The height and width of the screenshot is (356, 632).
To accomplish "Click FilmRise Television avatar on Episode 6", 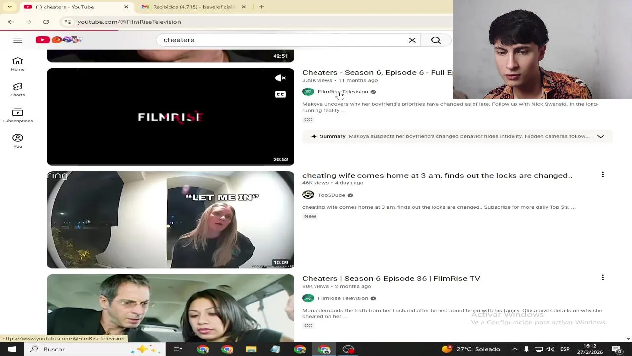I will click(308, 92).
